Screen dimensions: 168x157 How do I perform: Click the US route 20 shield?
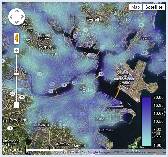click(x=12, y=94)
